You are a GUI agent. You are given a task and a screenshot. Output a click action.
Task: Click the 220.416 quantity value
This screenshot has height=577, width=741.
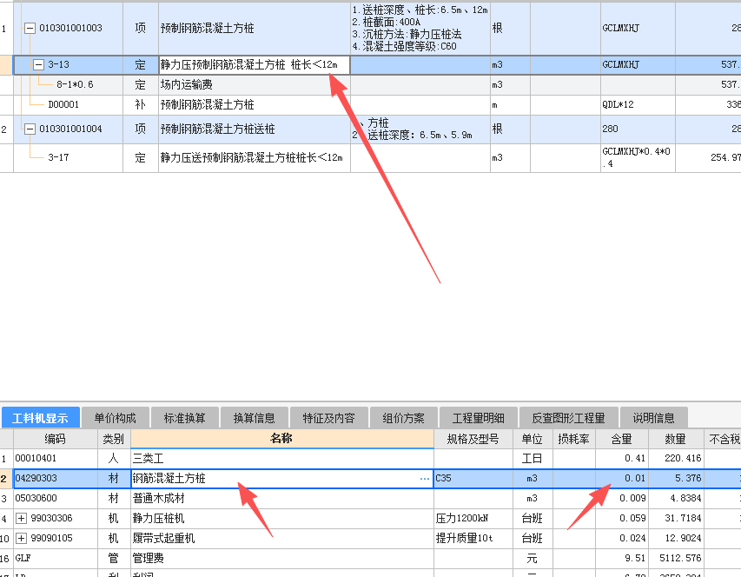tap(683, 459)
